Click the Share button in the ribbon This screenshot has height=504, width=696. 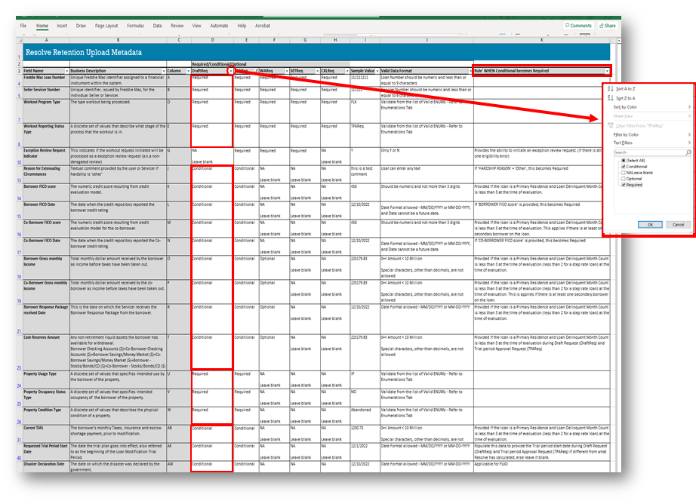click(x=608, y=26)
